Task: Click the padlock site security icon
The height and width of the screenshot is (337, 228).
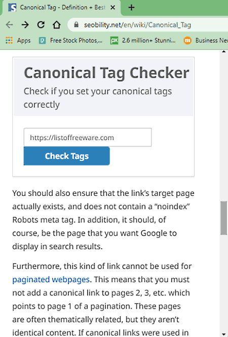Action: click(x=76, y=25)
